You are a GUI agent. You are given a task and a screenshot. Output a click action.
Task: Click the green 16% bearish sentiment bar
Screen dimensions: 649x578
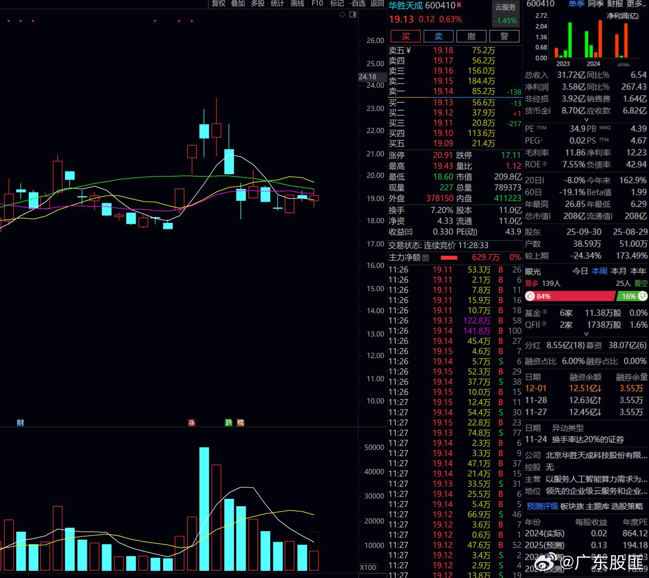tap(632, 296)
